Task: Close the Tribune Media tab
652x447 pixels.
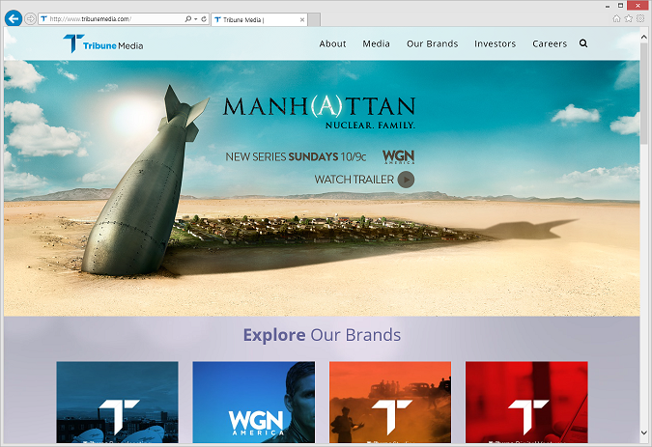Action: coord(302,19)
